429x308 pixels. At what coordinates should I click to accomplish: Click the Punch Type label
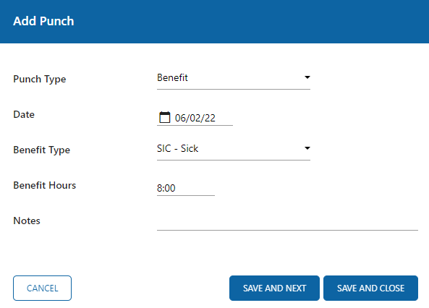pos(40,79)
